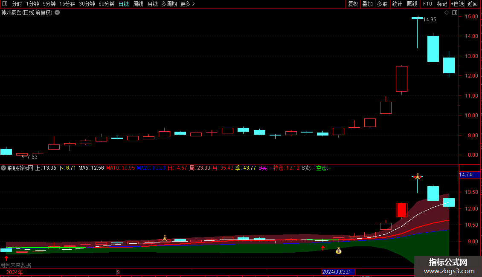482x277 pixels.
Task: Click the running figure icon on indicator chart
Action: tap(165, 238)
